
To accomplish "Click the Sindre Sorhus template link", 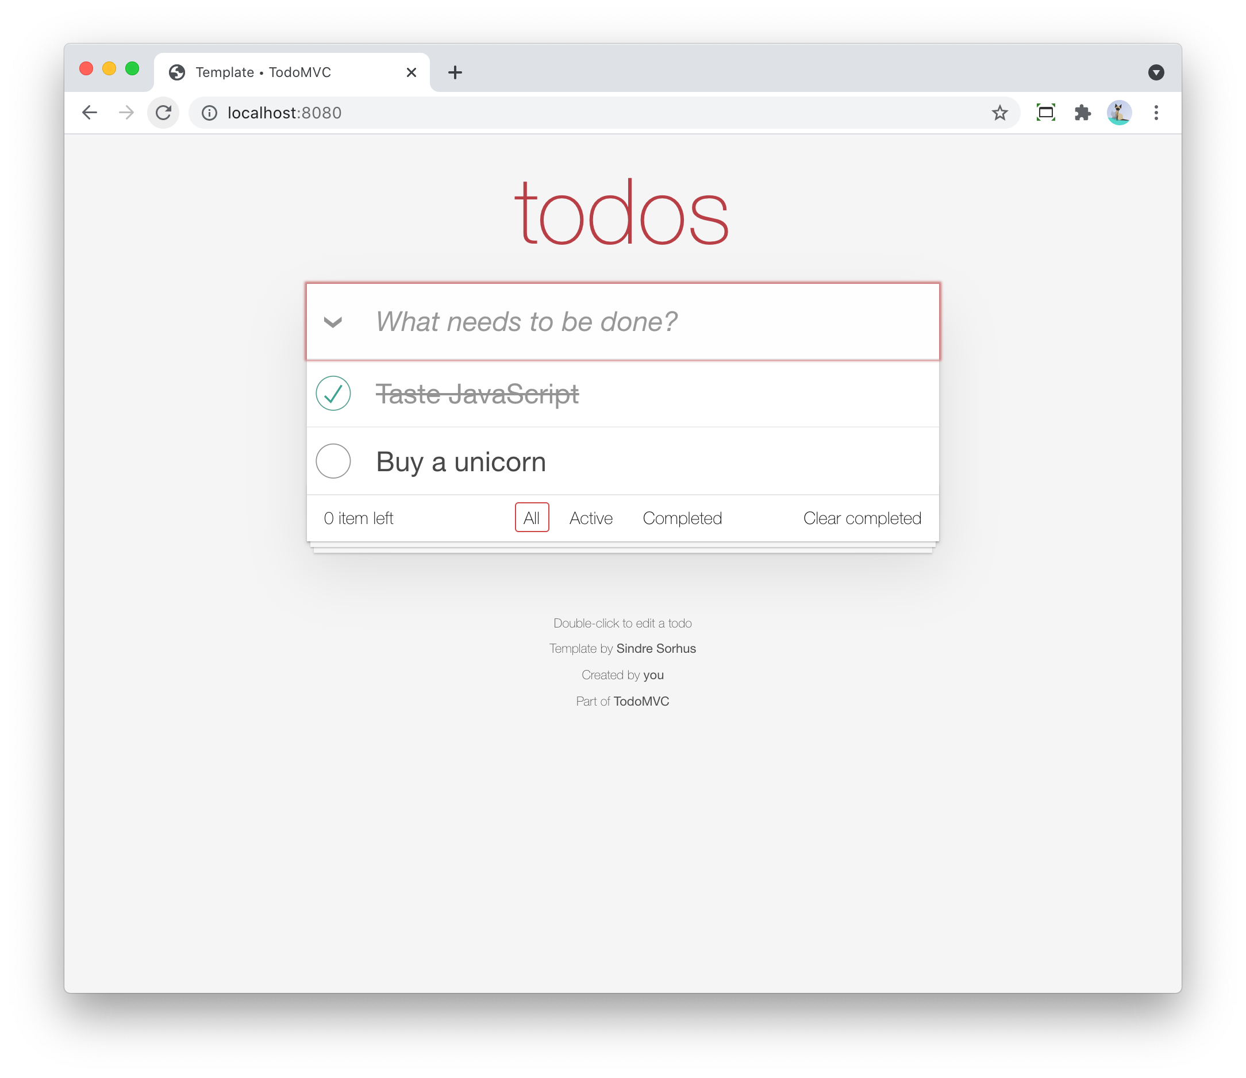I will (657, 648).
